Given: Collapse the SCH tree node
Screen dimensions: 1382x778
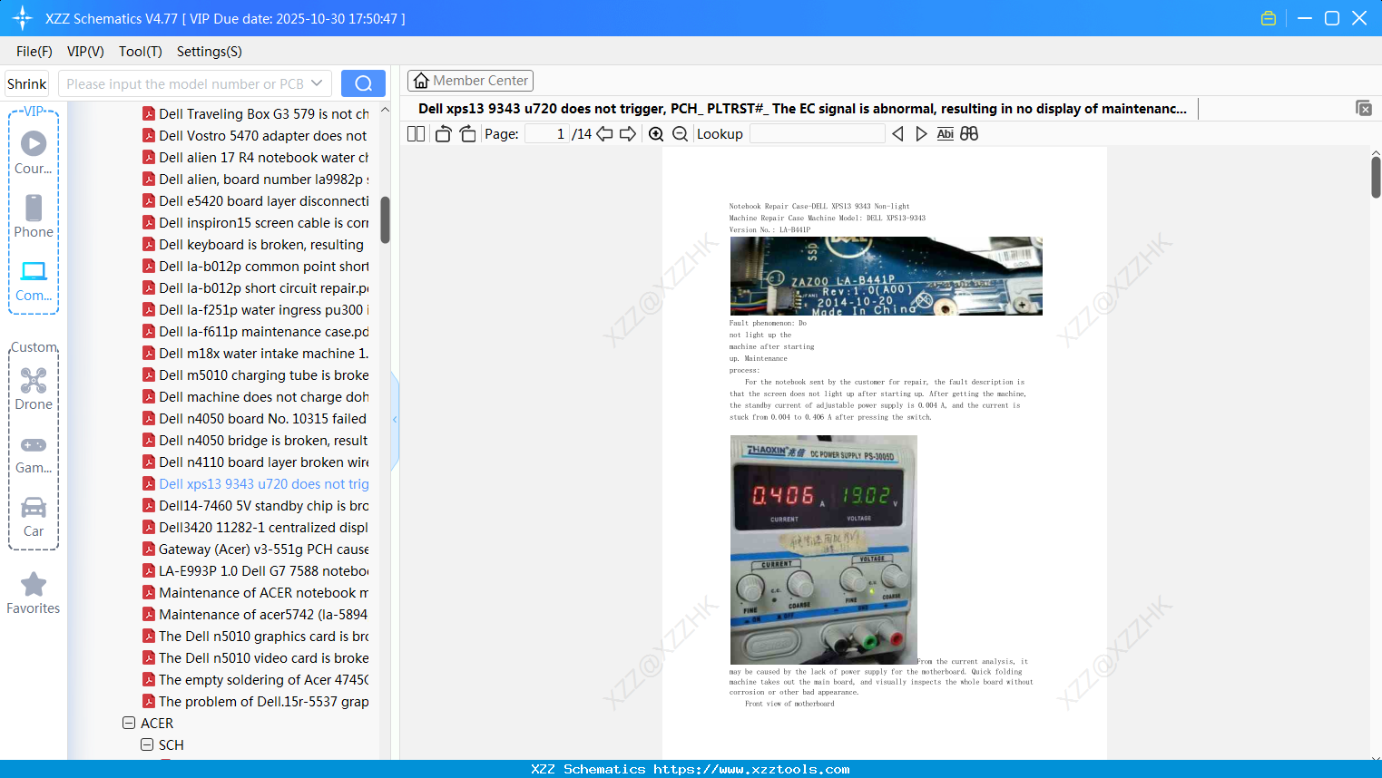Looking at the screenshot, I should (x=147, y=745).
